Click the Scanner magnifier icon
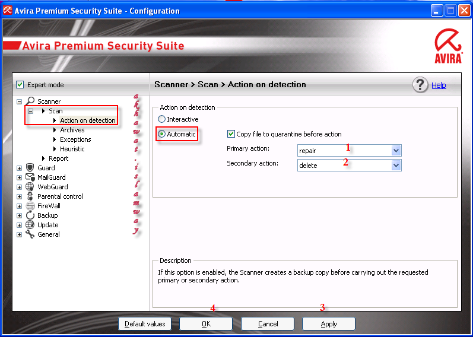Viewport: 473px width, 337px height. (30, 101)
